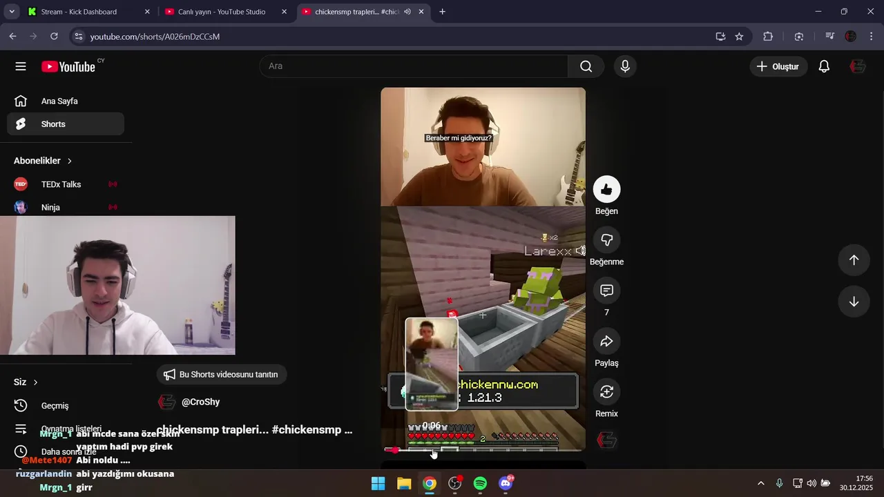The image size is (884, 497).
Task: Open Geçmiş history in the sidebar
Action: [66, 406]
